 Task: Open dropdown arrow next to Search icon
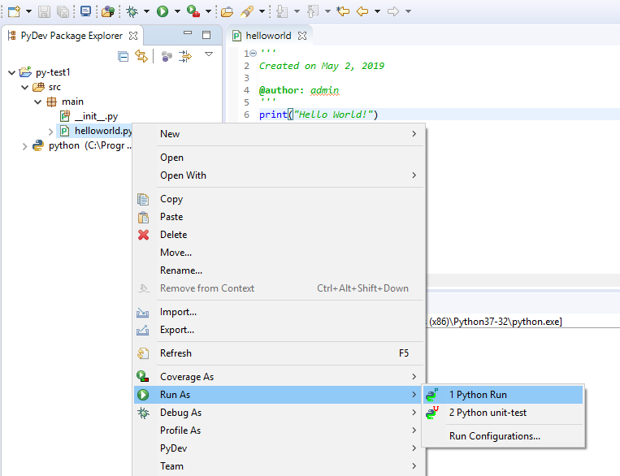click(x=262, y=11)
